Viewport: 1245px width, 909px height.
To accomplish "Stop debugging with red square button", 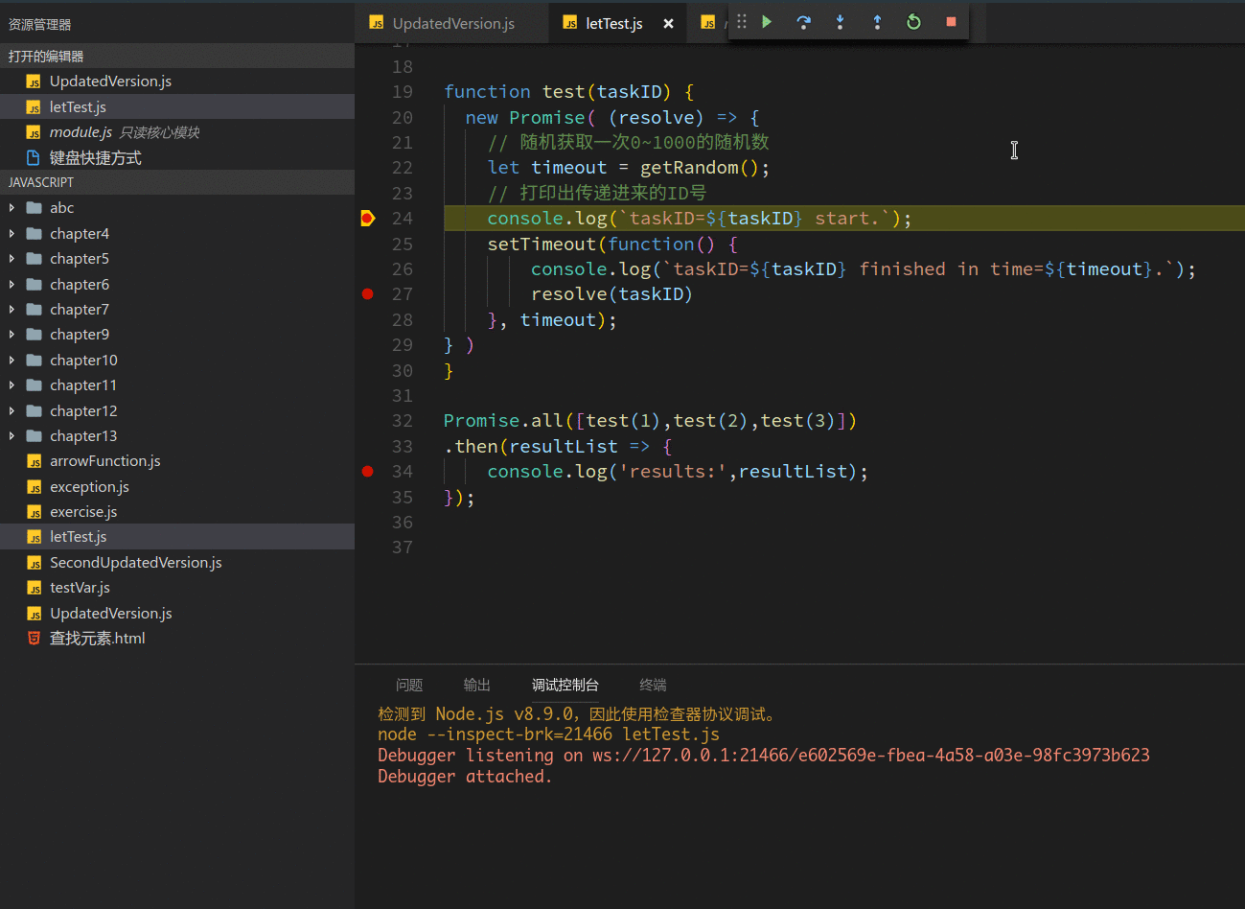I will click(x=951, y=22).
